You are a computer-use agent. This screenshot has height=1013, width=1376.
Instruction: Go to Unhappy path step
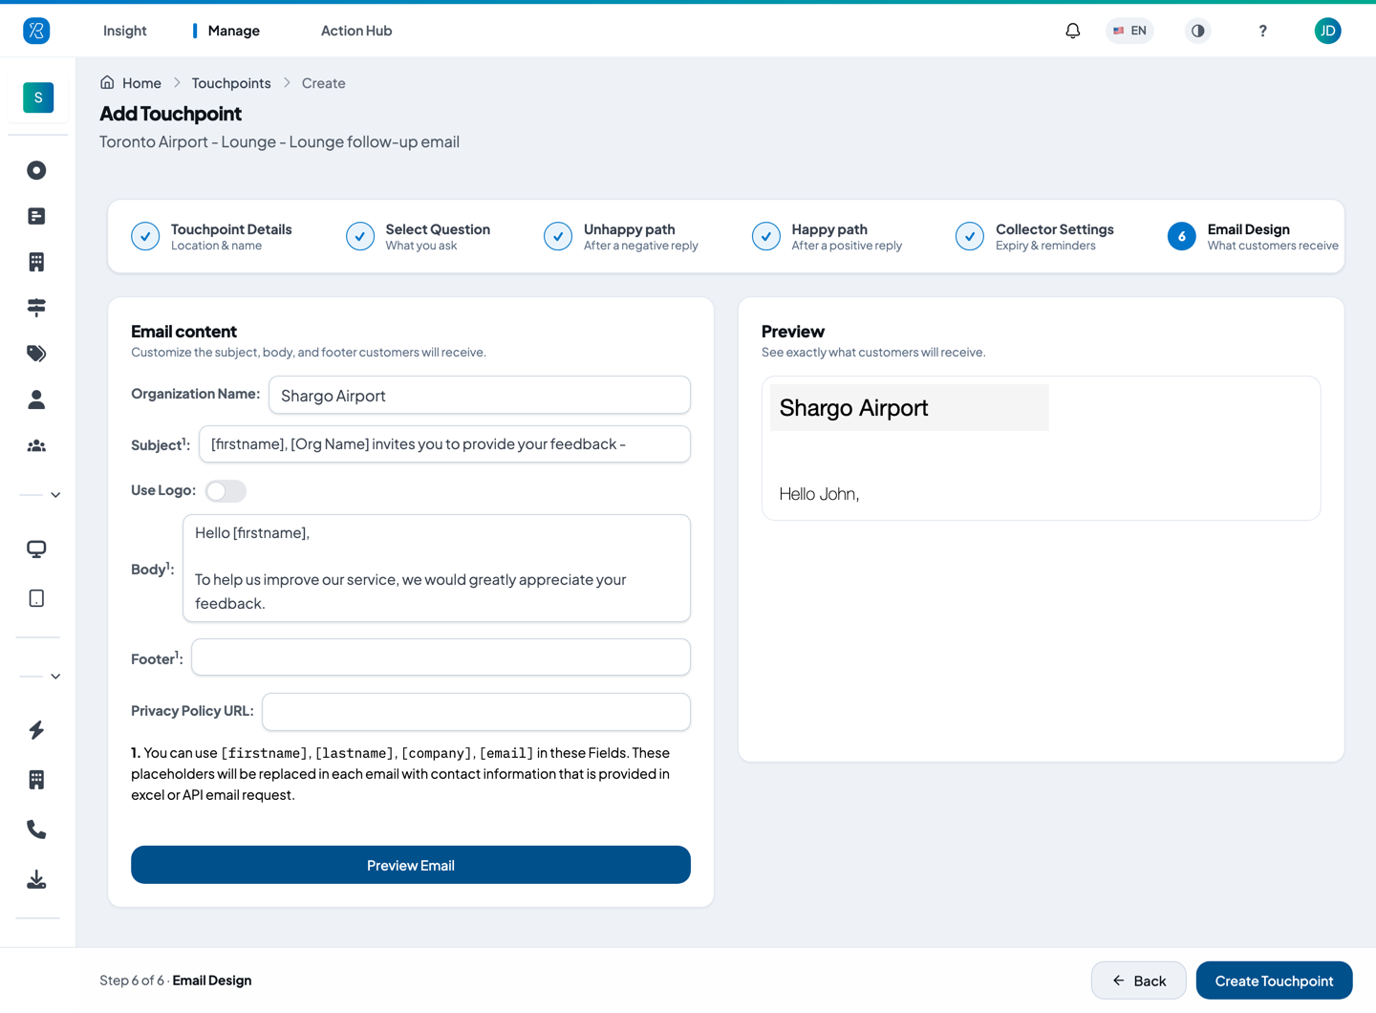(621, 236)
